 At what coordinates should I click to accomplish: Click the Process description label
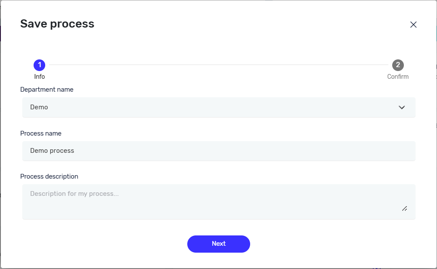pos(49,176)
